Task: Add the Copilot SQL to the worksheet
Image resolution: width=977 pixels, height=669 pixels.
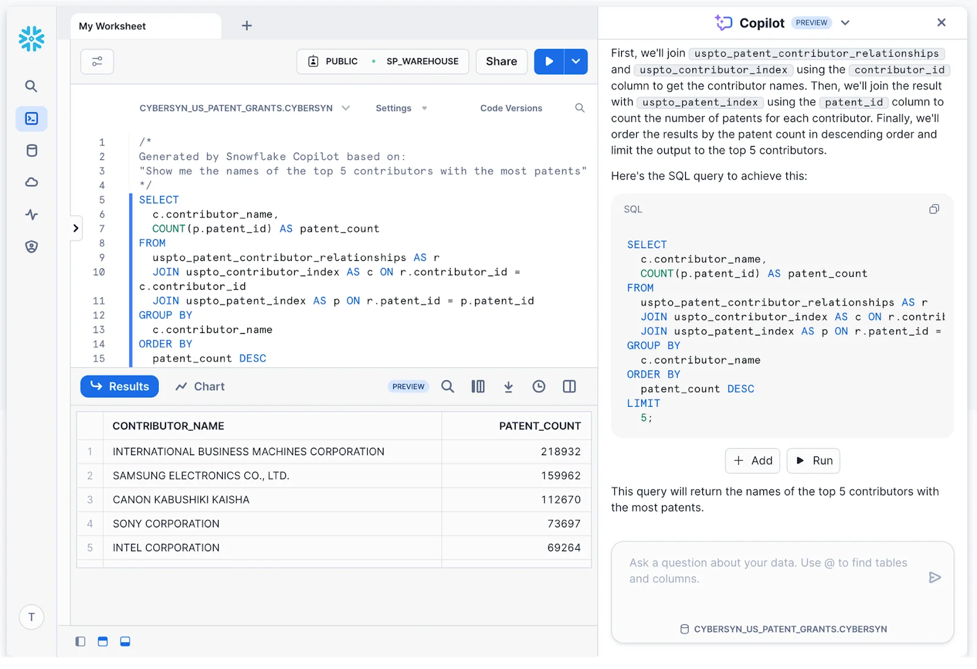Action: click(752, 461)
